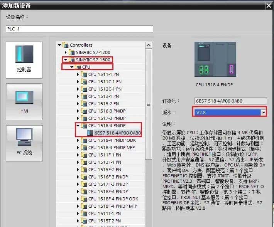Viewport: 274px width, 227px height.
Task: Click the CPU 1518F-4 PN/DP folder icon
Action: point(84,192)
